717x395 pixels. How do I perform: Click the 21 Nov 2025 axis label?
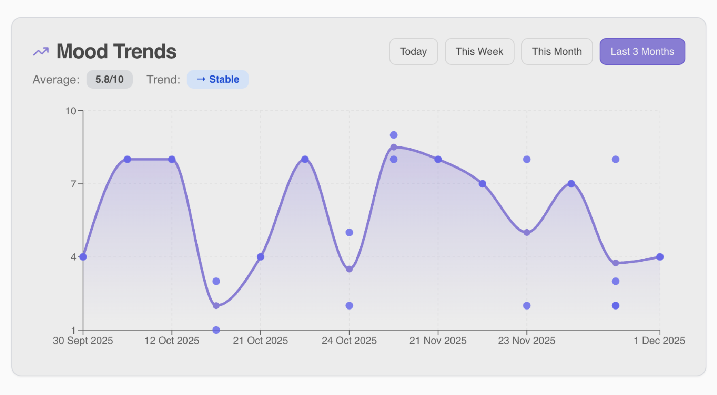tap(438, 341)
